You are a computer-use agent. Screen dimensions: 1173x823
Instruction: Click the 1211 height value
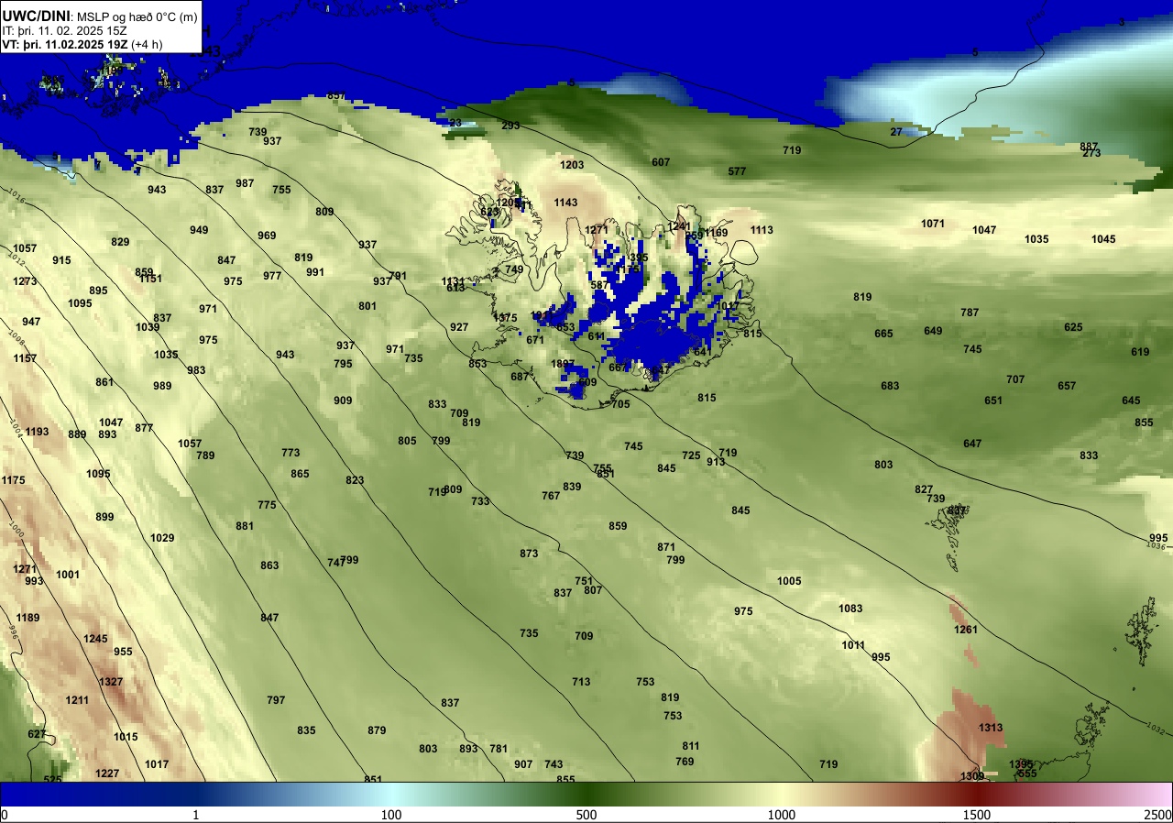[x=77, y=700]
